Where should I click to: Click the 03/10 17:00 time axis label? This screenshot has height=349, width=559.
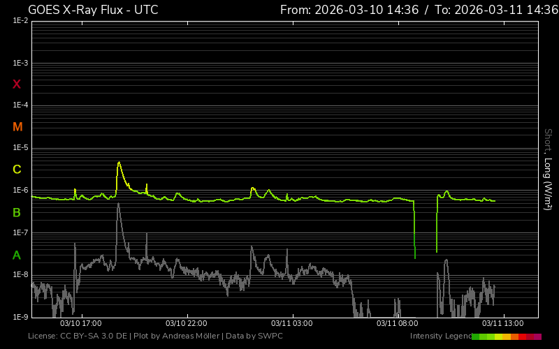(x=81, y=324)
